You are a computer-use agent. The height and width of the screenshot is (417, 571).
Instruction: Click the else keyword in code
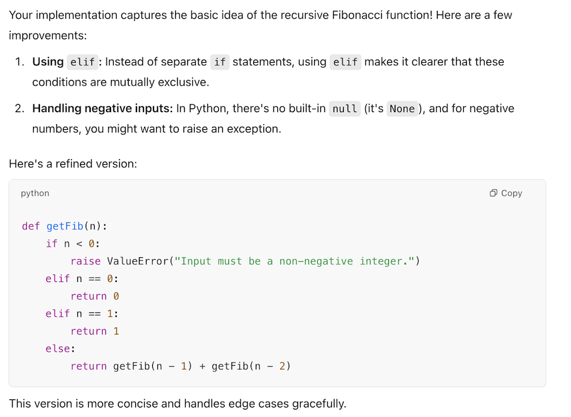pos(58,349)
